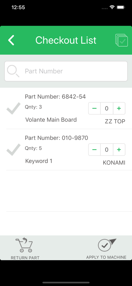Select the Volante Main Board row text
This screenshot has height=286, width=132.
point(51,120)
